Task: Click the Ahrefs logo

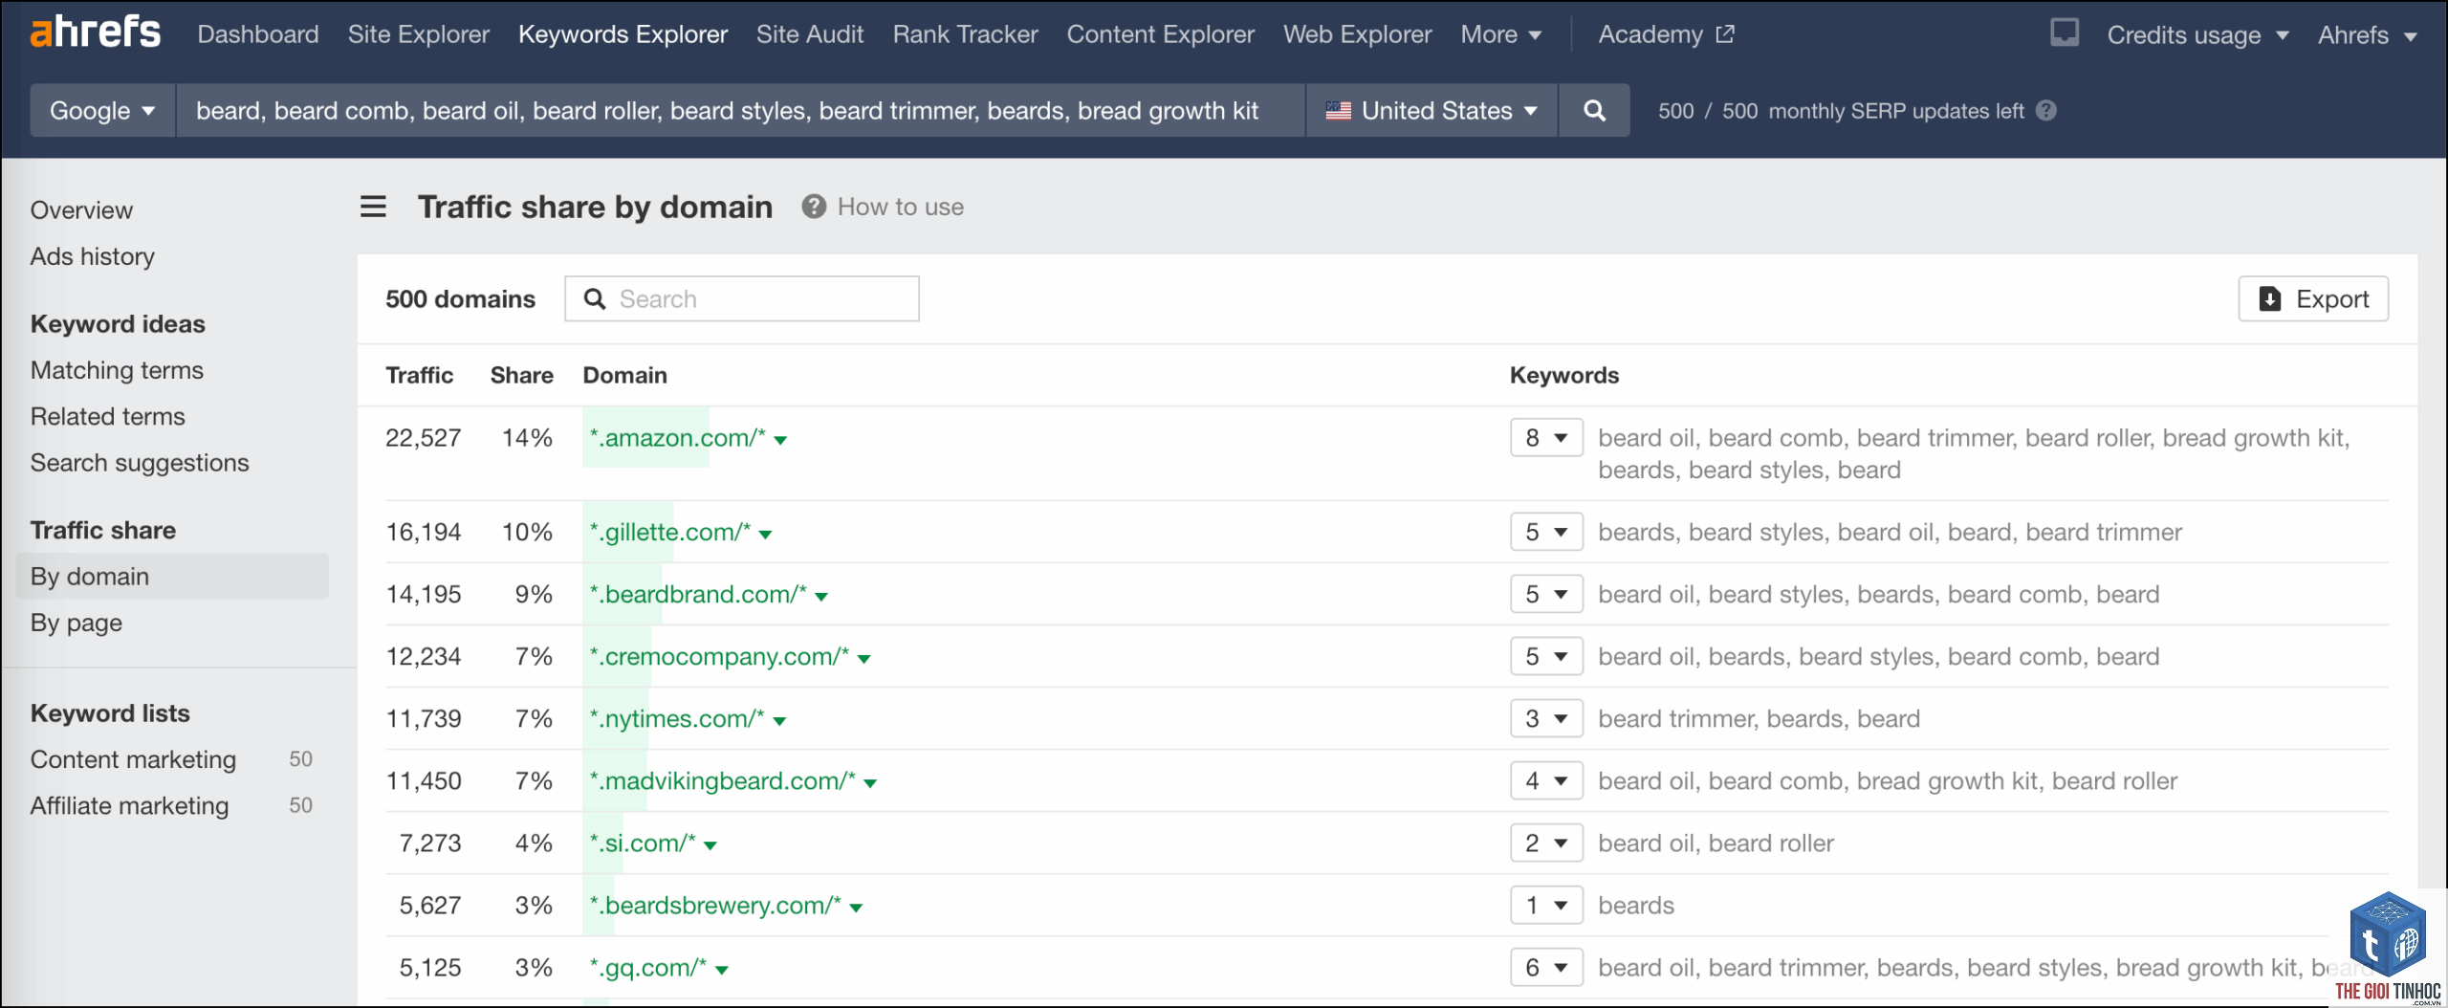Action: 96,32
